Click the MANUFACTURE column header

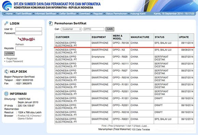[x=142, y=37]
